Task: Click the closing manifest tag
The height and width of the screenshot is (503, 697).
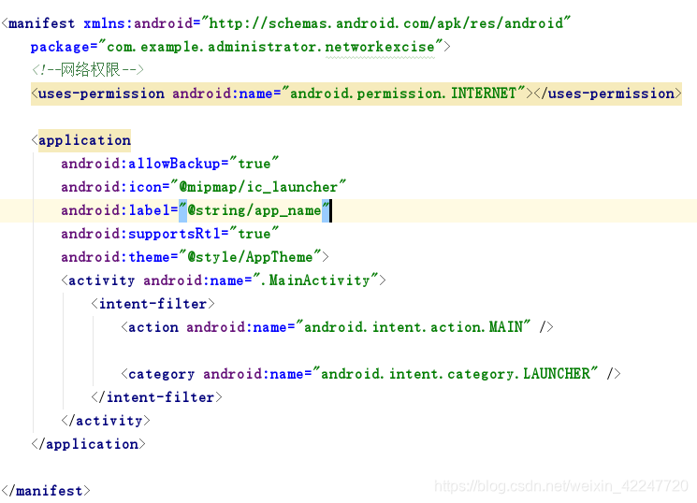Action: point(45,491)
